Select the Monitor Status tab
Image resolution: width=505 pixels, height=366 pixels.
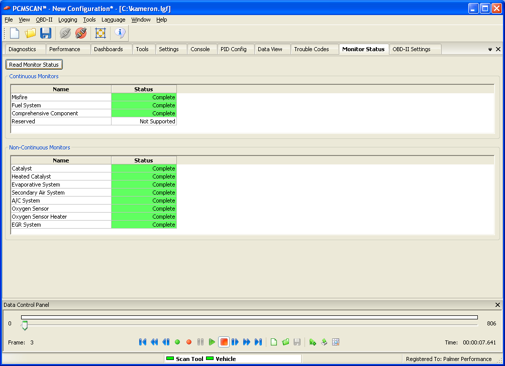tap(364, 49)
